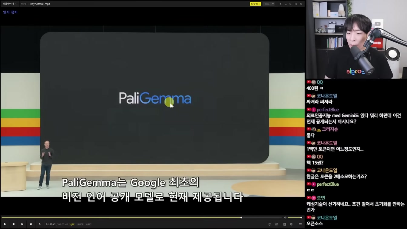This screenshot has height=229, width=407.
Task: Click the chat message 'ㄷㄷ'
Action: click(x=310, y=190)
